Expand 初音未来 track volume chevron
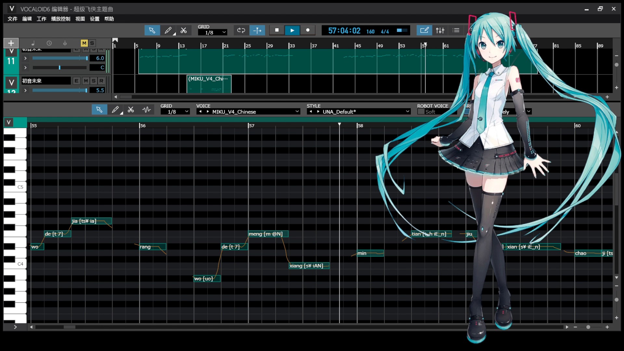The image size is (624, 351). click(x=25, y=90)
